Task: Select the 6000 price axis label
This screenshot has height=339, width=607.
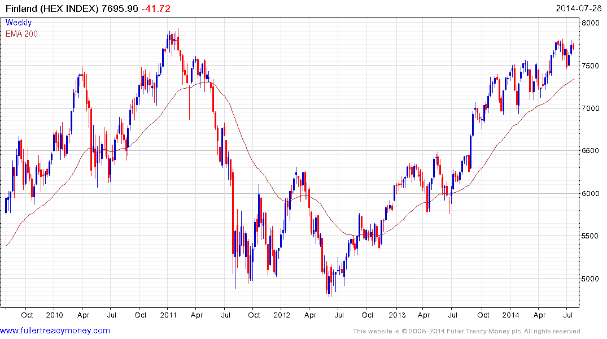Action: click(591, 193)
